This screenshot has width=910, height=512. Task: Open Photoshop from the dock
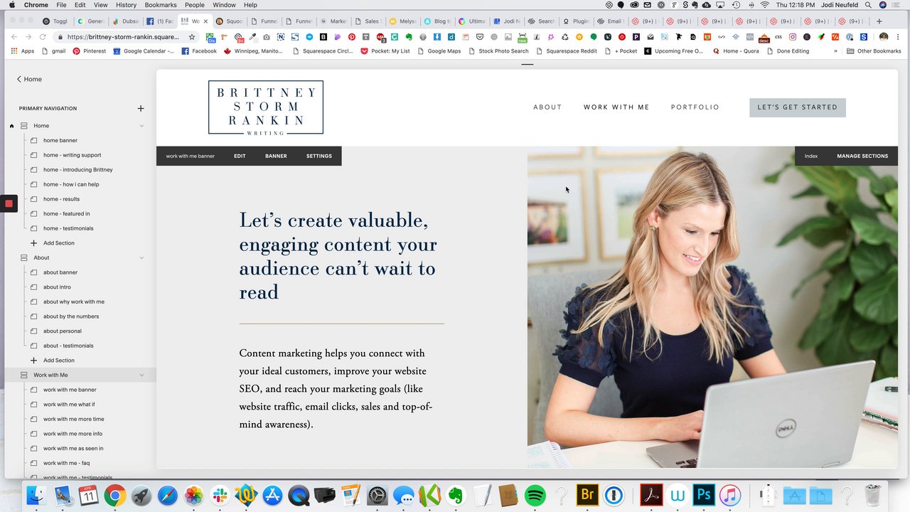(704, 495)
